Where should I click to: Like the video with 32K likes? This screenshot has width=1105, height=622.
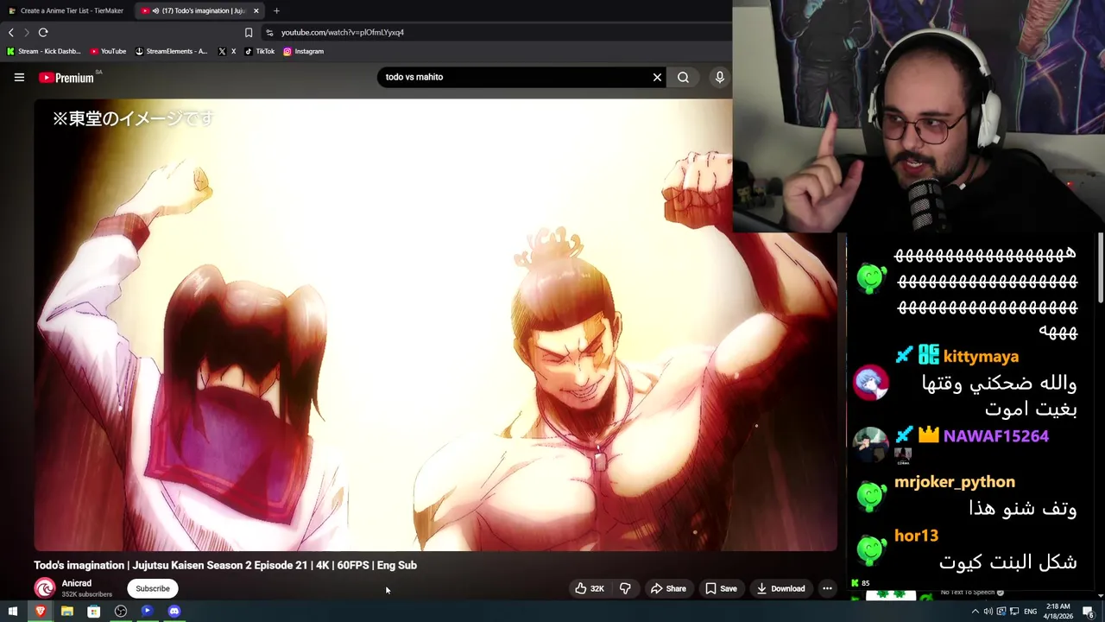(x=590, y=588)
